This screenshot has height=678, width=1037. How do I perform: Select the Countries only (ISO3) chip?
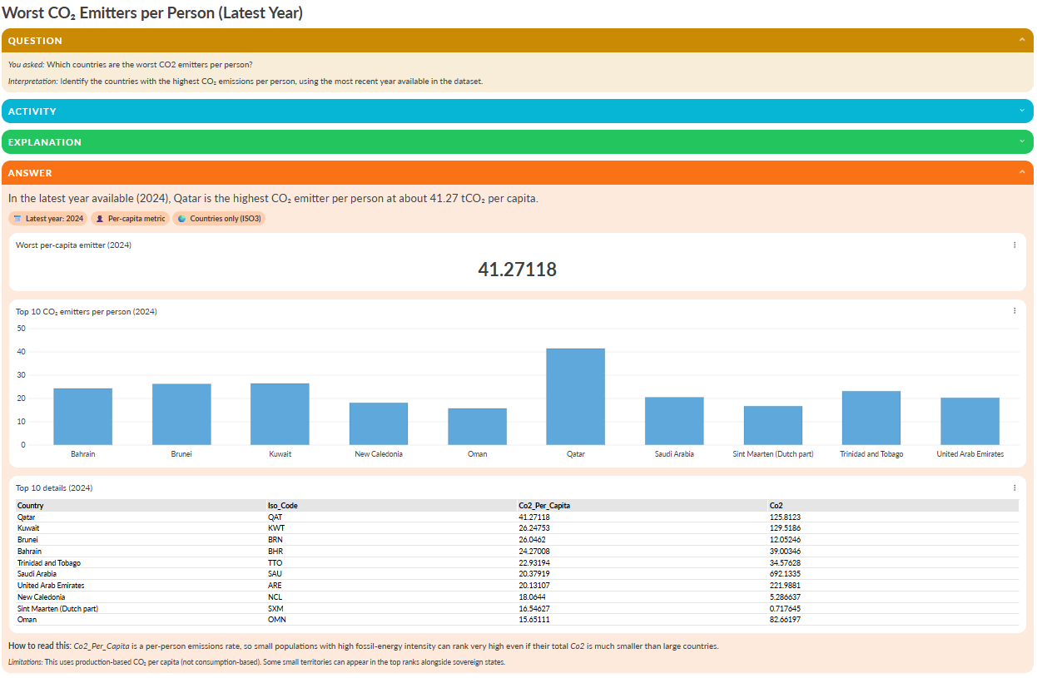219,219
